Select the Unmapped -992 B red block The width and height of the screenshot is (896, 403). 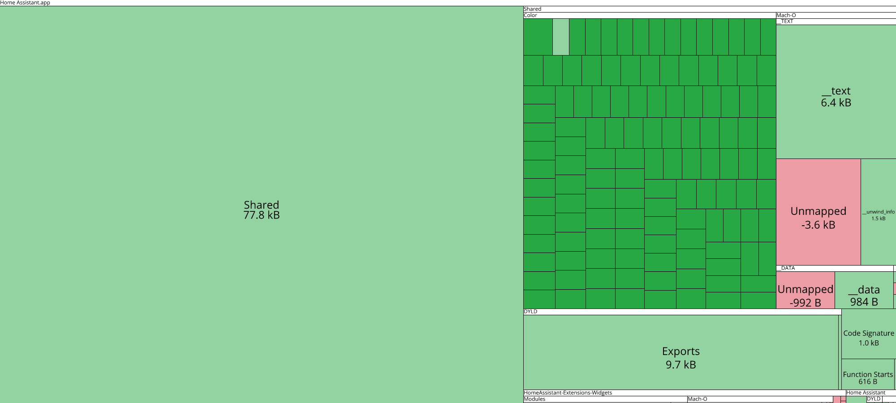click(805, 296)
